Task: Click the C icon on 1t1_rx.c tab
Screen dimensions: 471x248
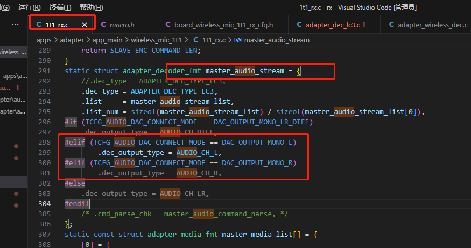Action: coord(39,25)
